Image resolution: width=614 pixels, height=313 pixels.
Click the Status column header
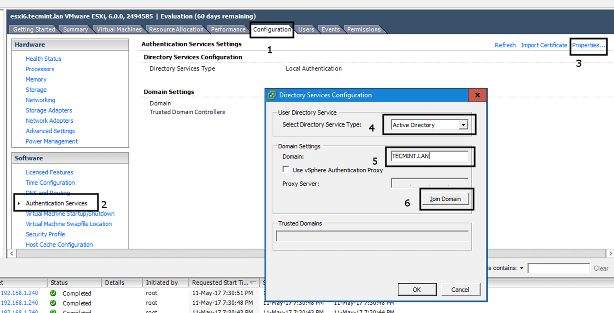coord(74,282)
